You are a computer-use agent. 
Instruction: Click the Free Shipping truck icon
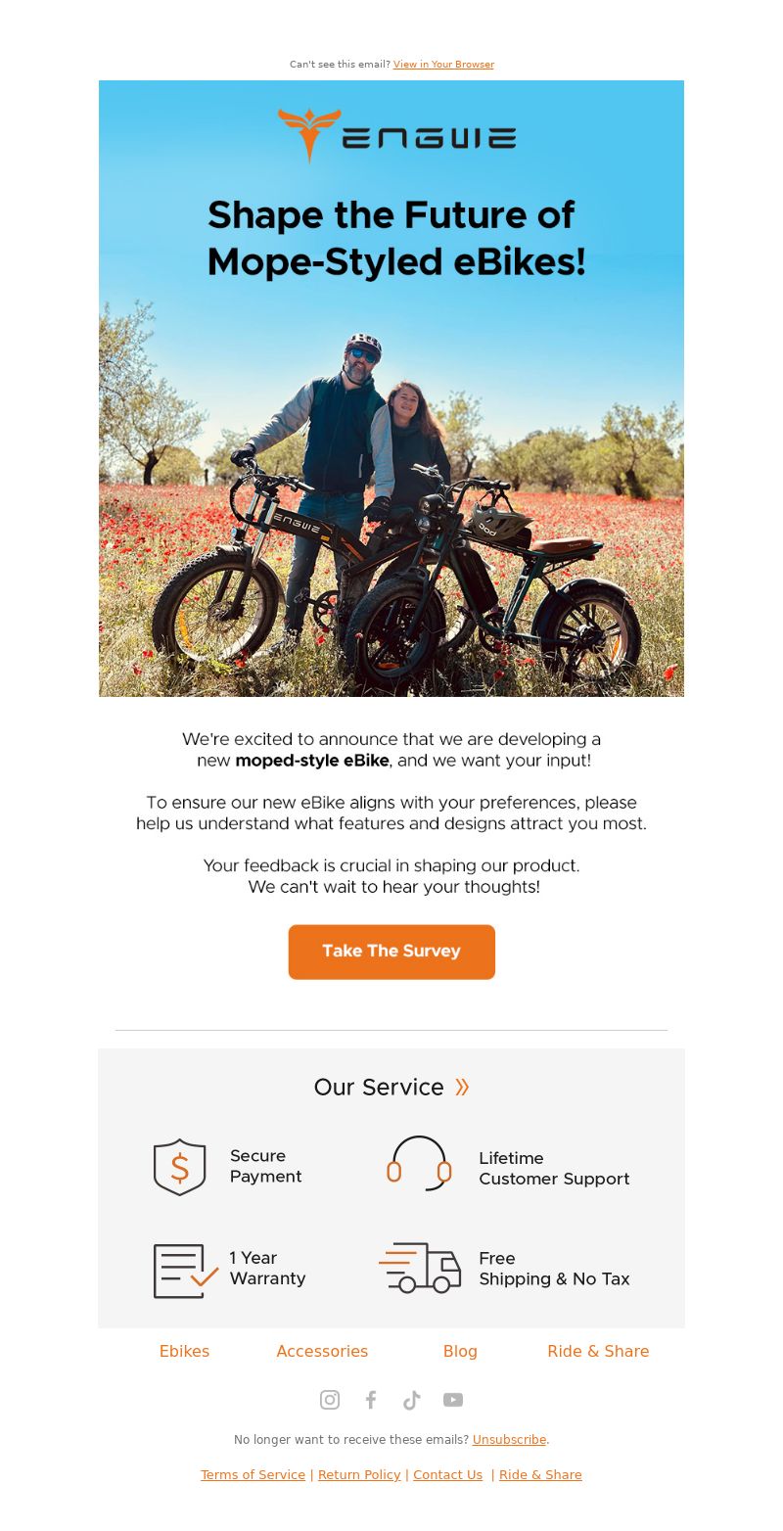click(420, 1269)
